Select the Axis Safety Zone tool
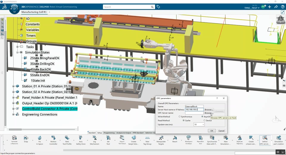Viewport: 286px width, 155px height. click(x=81, y=140)
